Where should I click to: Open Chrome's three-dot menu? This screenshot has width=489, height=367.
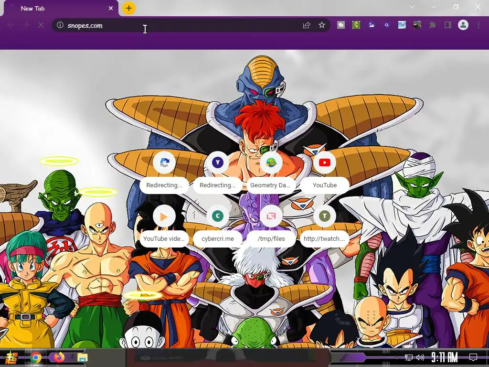478,25
